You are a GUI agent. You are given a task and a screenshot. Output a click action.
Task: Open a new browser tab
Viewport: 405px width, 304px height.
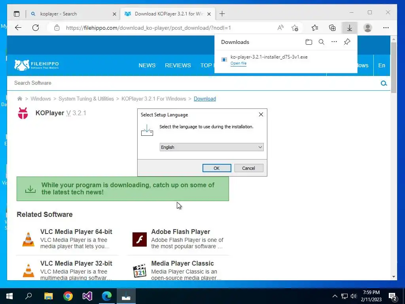(222, 14)
